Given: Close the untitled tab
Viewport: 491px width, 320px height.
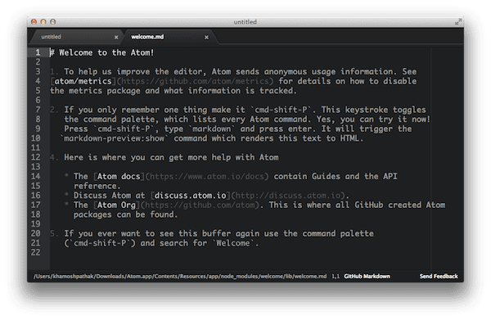Looking at the screenshot, I should point(116,38).
